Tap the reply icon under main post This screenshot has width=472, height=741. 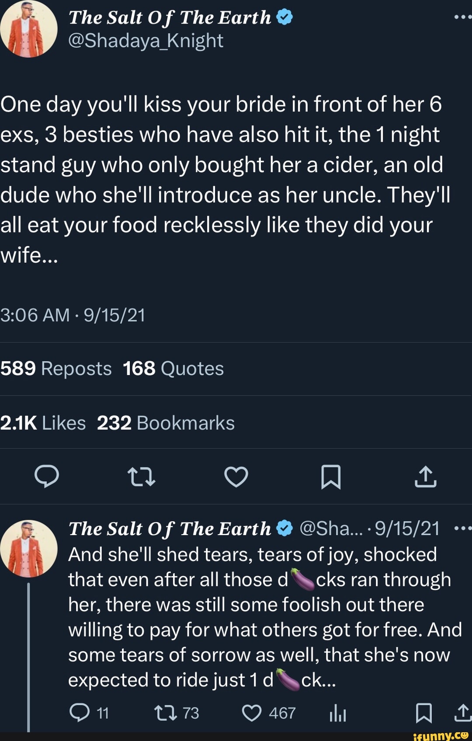pyautogui.click(x=47, y=477)
